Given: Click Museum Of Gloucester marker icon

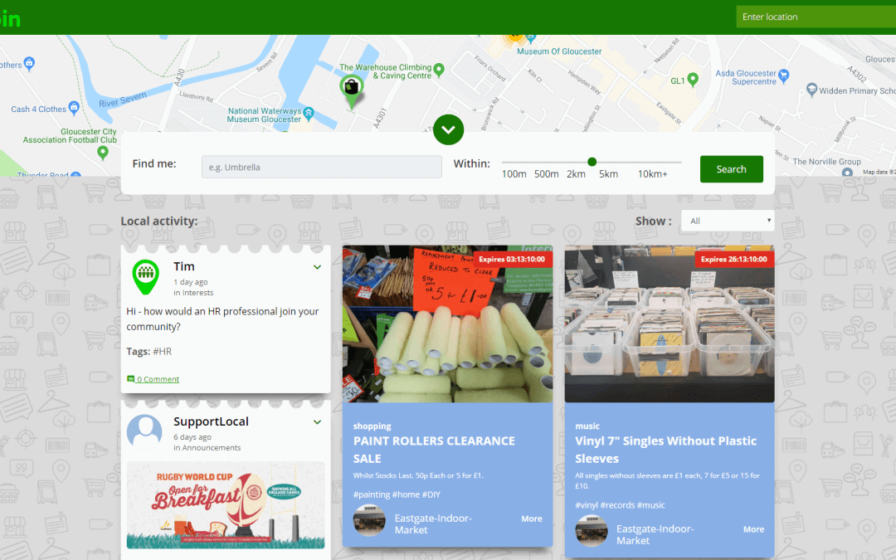Looking at the screenshot, I should [531, 38].
